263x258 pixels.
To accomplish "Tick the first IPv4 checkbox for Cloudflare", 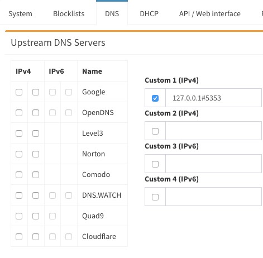I will coord(19,237).
